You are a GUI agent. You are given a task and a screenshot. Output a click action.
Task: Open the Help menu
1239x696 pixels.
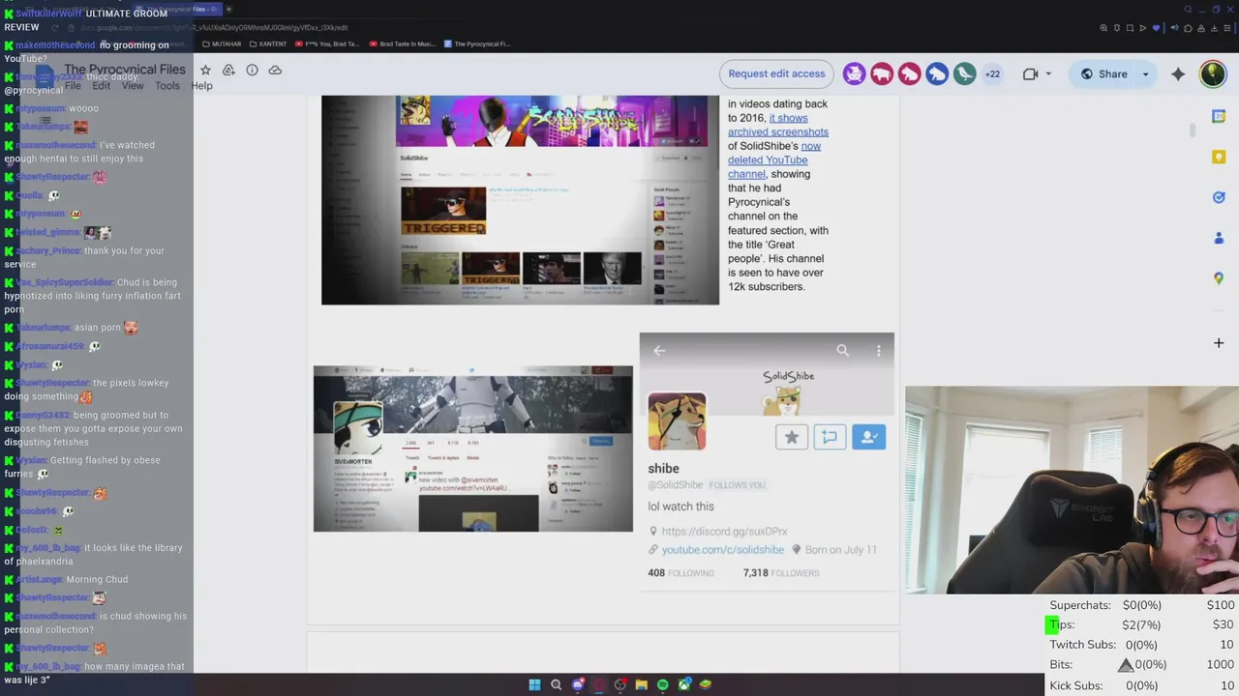[x=201, y=86]
